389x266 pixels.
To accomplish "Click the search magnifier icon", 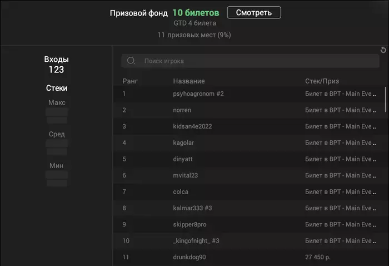I will [x=131, y=61].
